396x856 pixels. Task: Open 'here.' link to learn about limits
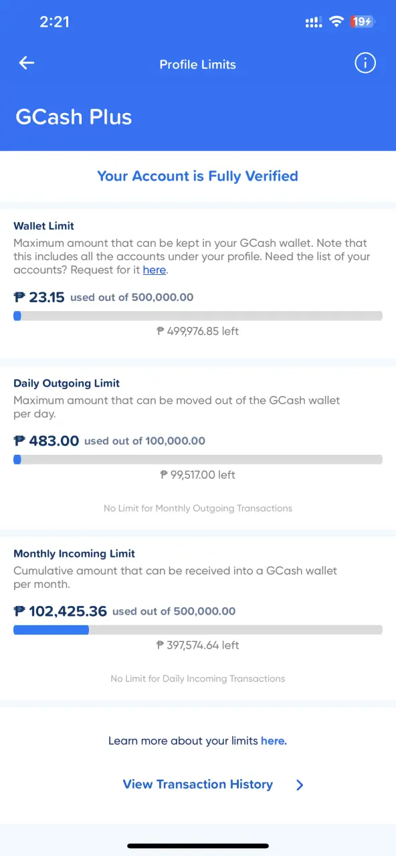tap(274, 741)
